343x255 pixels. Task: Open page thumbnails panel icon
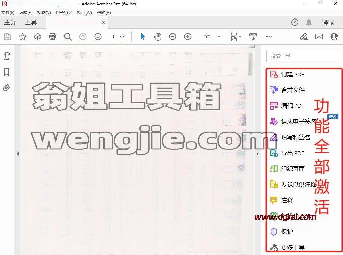pos(7,56)
